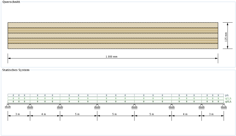The image size is (236, 136).
Task: Select the sixth support from the left
Action: click(x=171, y=106)
